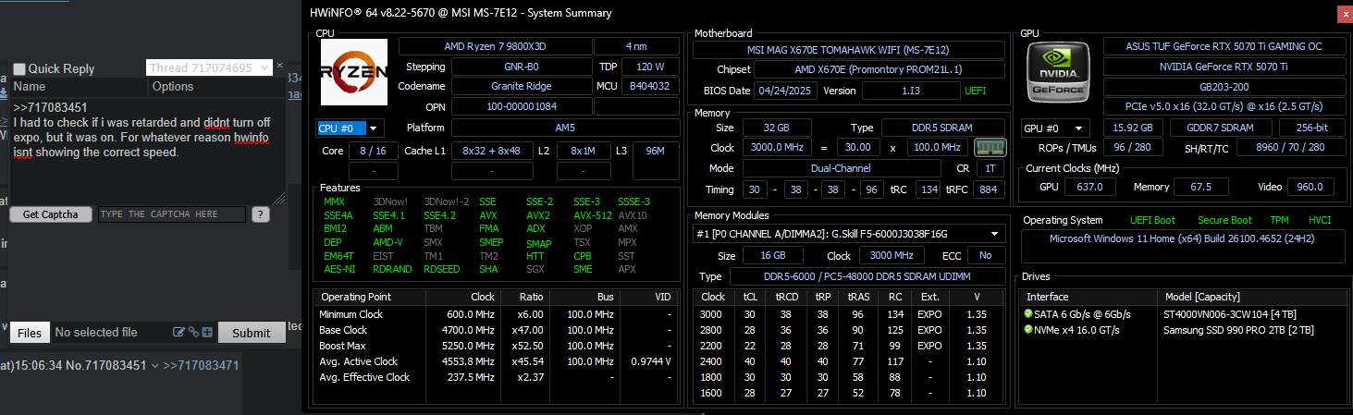The width and height of the screenshot is (1353, 415).
Task: Click into the reply comment text area
Action: pos(147,150)
